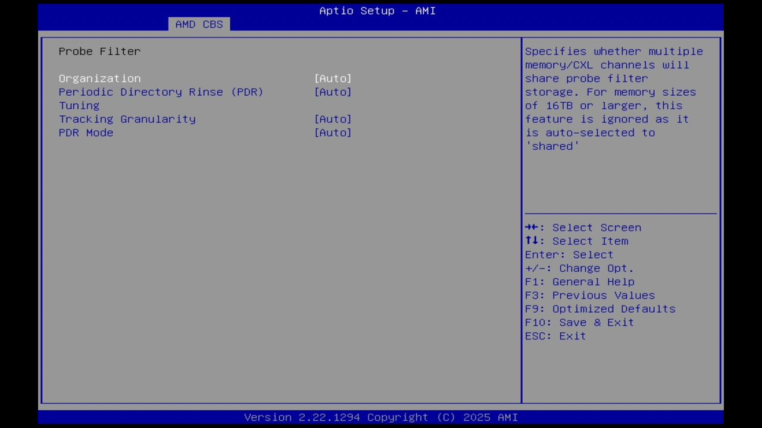Screen dimensions: 762x428
Task: Open the PDR Mode value dropdown
Action: (x=333, y=133)
